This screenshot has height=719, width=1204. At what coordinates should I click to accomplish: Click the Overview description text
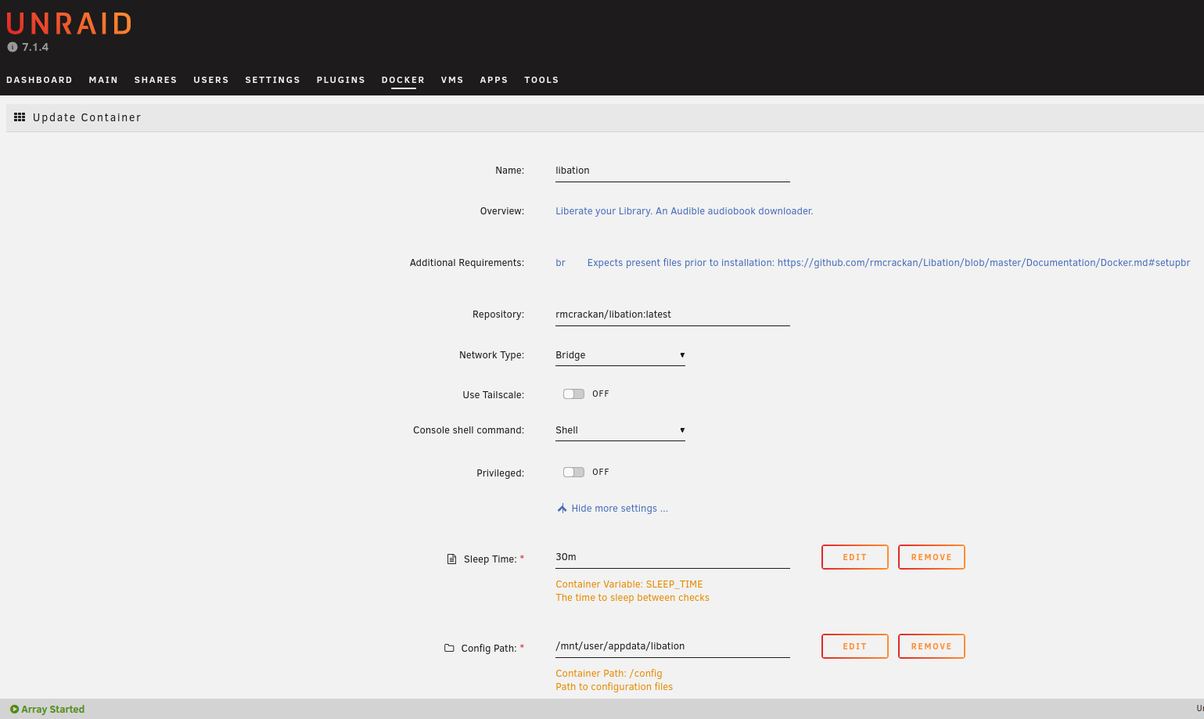685,211
